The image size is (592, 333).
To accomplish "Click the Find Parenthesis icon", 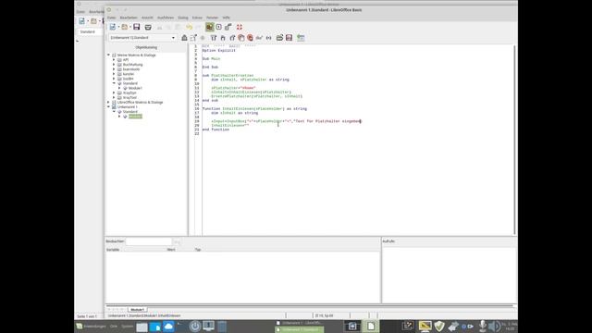I will [268, 38].
